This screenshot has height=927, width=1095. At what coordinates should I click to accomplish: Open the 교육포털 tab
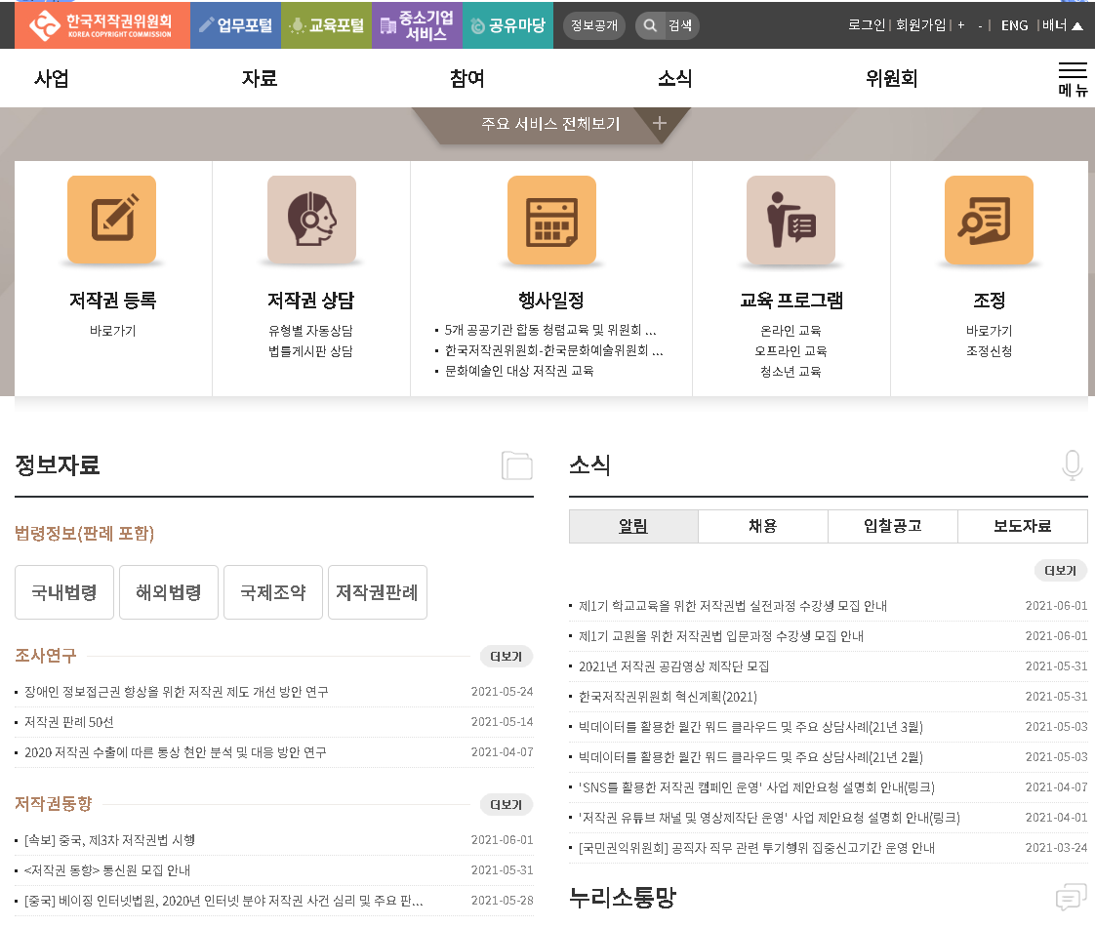326,25
